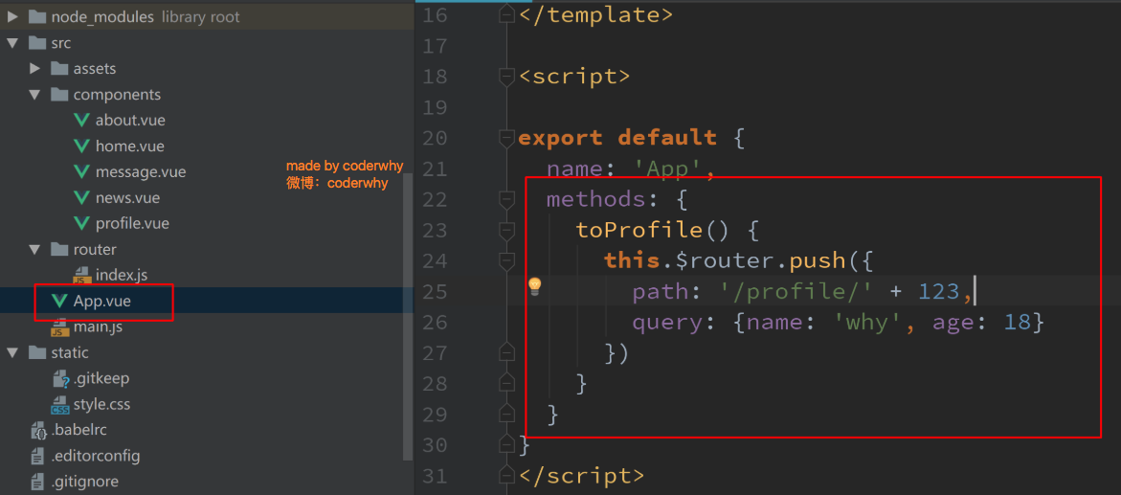The width and height of the screenshot is (1121, 495).
Task: Select App.vue in the project tree
Action: coord(102,302)
